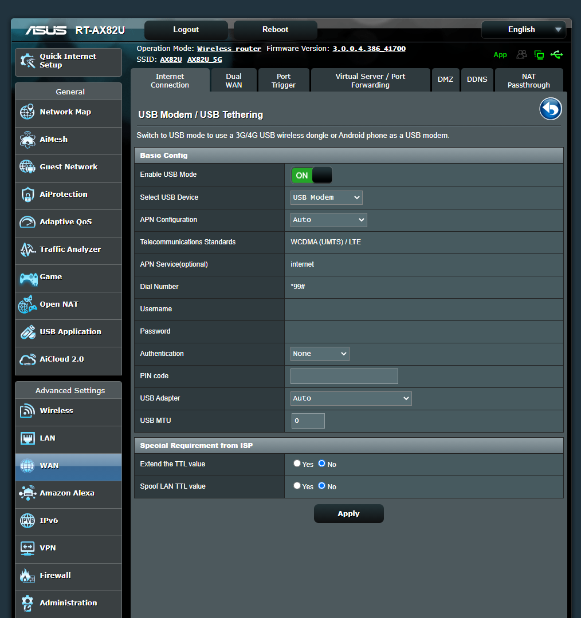Open the English language dropdown
The image size is (581, 618).
pos(523,30)
